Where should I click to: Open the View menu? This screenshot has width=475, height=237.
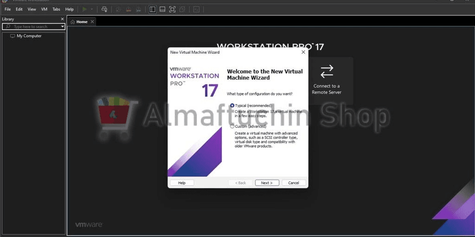point(32,9)
